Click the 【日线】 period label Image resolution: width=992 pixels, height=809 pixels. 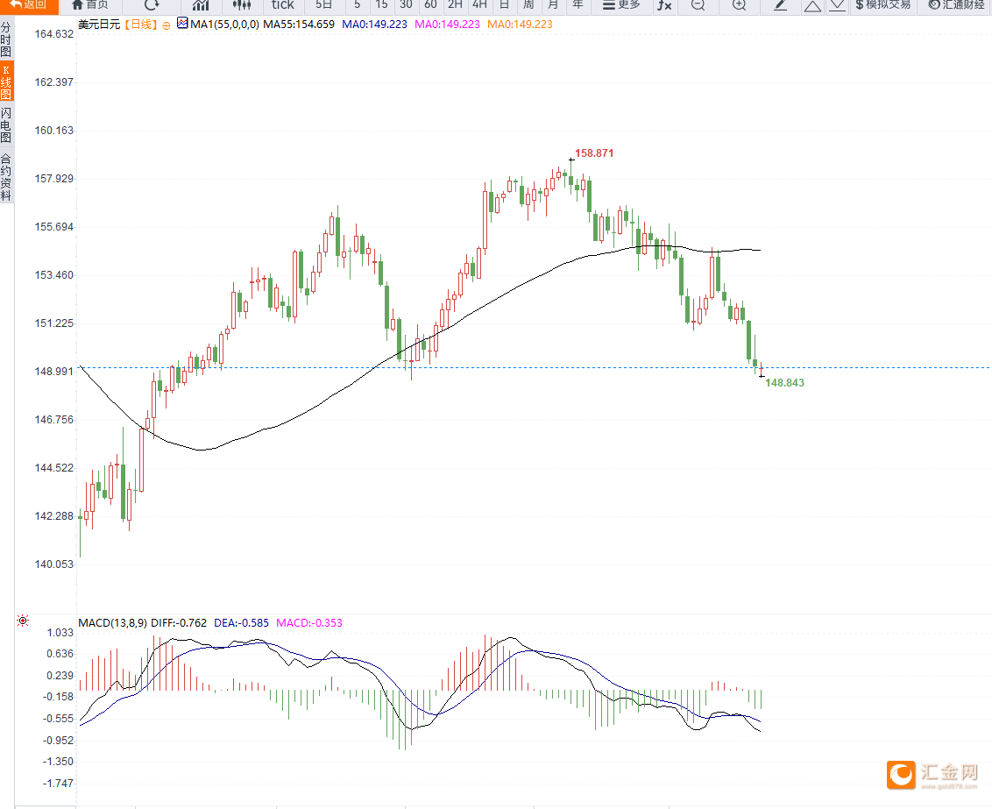pos(140,24)
